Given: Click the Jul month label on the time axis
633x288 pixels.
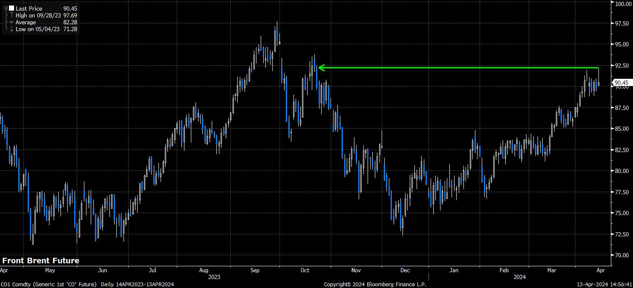Looking at the screenshot, I should (152, 270).
